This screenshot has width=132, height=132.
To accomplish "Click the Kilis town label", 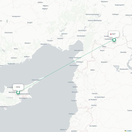I will [x=104, y=46].
